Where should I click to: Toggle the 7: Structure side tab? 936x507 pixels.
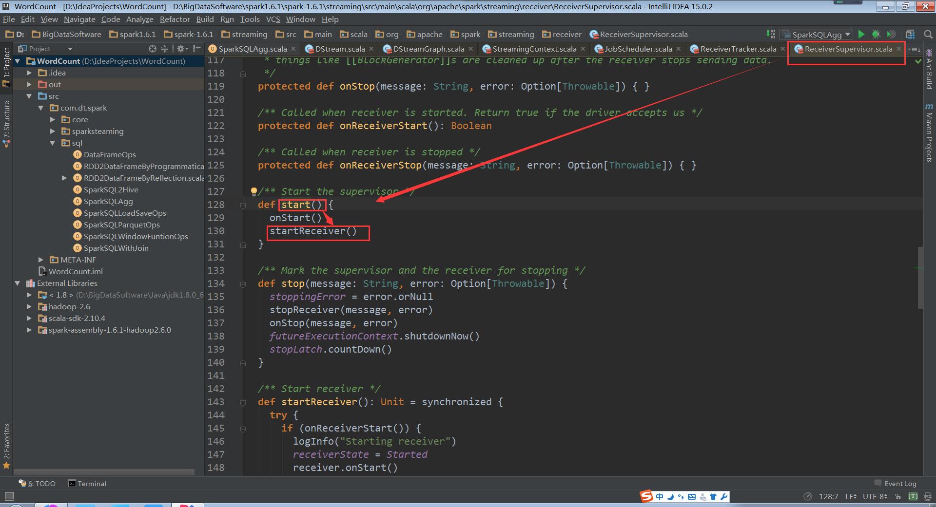[6, 124]
